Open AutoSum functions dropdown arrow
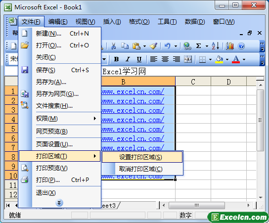 (x=207, y=46)
